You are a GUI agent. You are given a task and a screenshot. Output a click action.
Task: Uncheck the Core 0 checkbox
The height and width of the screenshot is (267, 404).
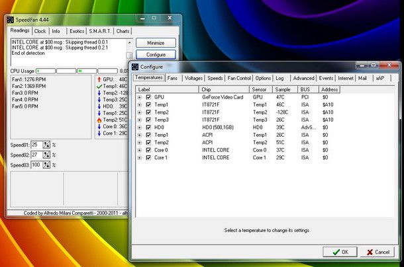coord(148,150)
